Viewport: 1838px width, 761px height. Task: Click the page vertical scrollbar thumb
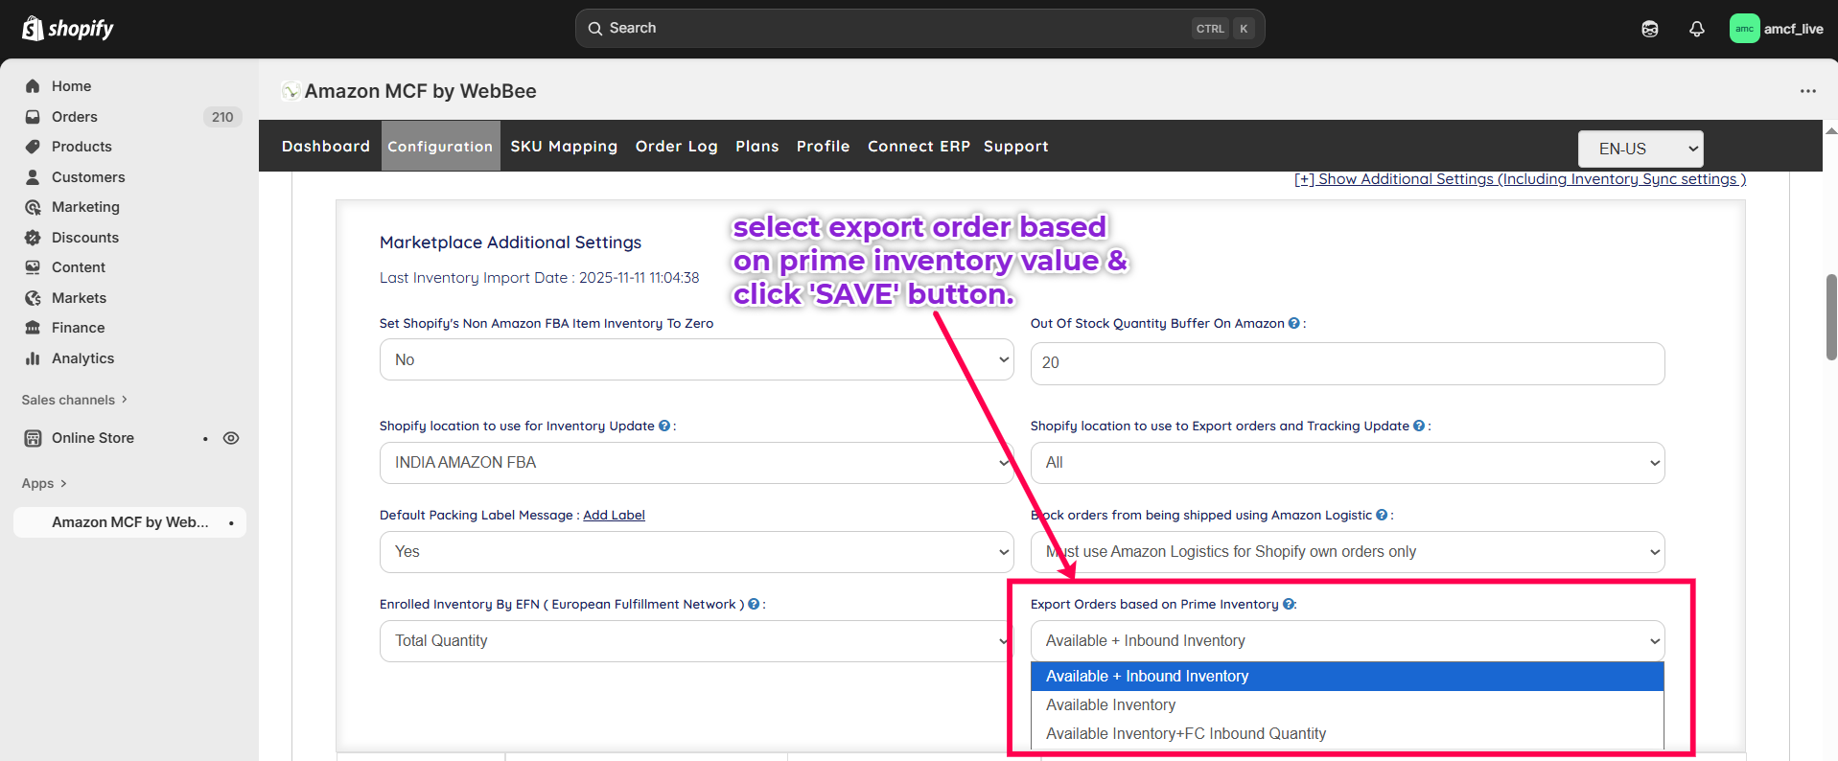point(1830,316)
